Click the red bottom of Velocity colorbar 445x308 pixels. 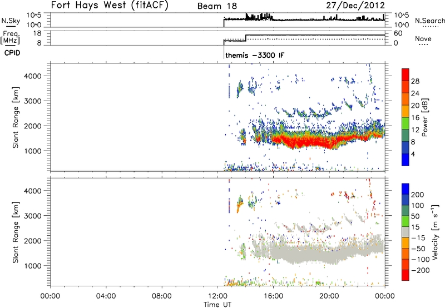click(x=406, y=275)
